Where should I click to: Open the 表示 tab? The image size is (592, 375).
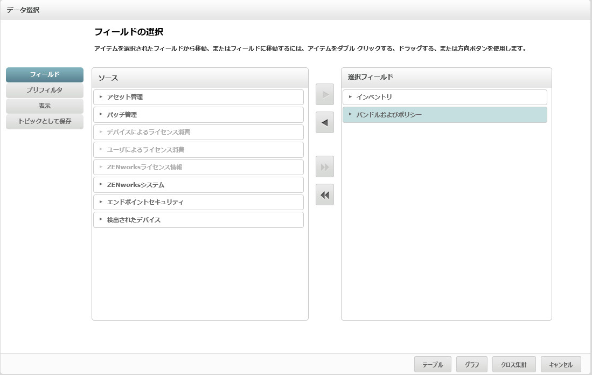coord(45,106)
